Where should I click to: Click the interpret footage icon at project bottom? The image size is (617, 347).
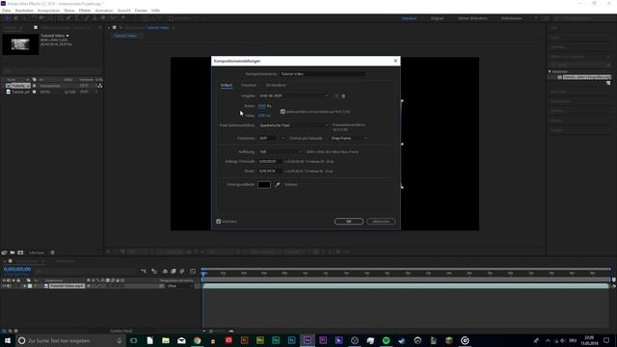[4, 253]
